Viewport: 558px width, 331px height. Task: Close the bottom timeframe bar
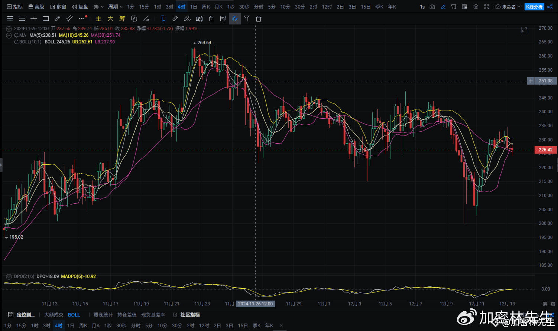point(281,325)
